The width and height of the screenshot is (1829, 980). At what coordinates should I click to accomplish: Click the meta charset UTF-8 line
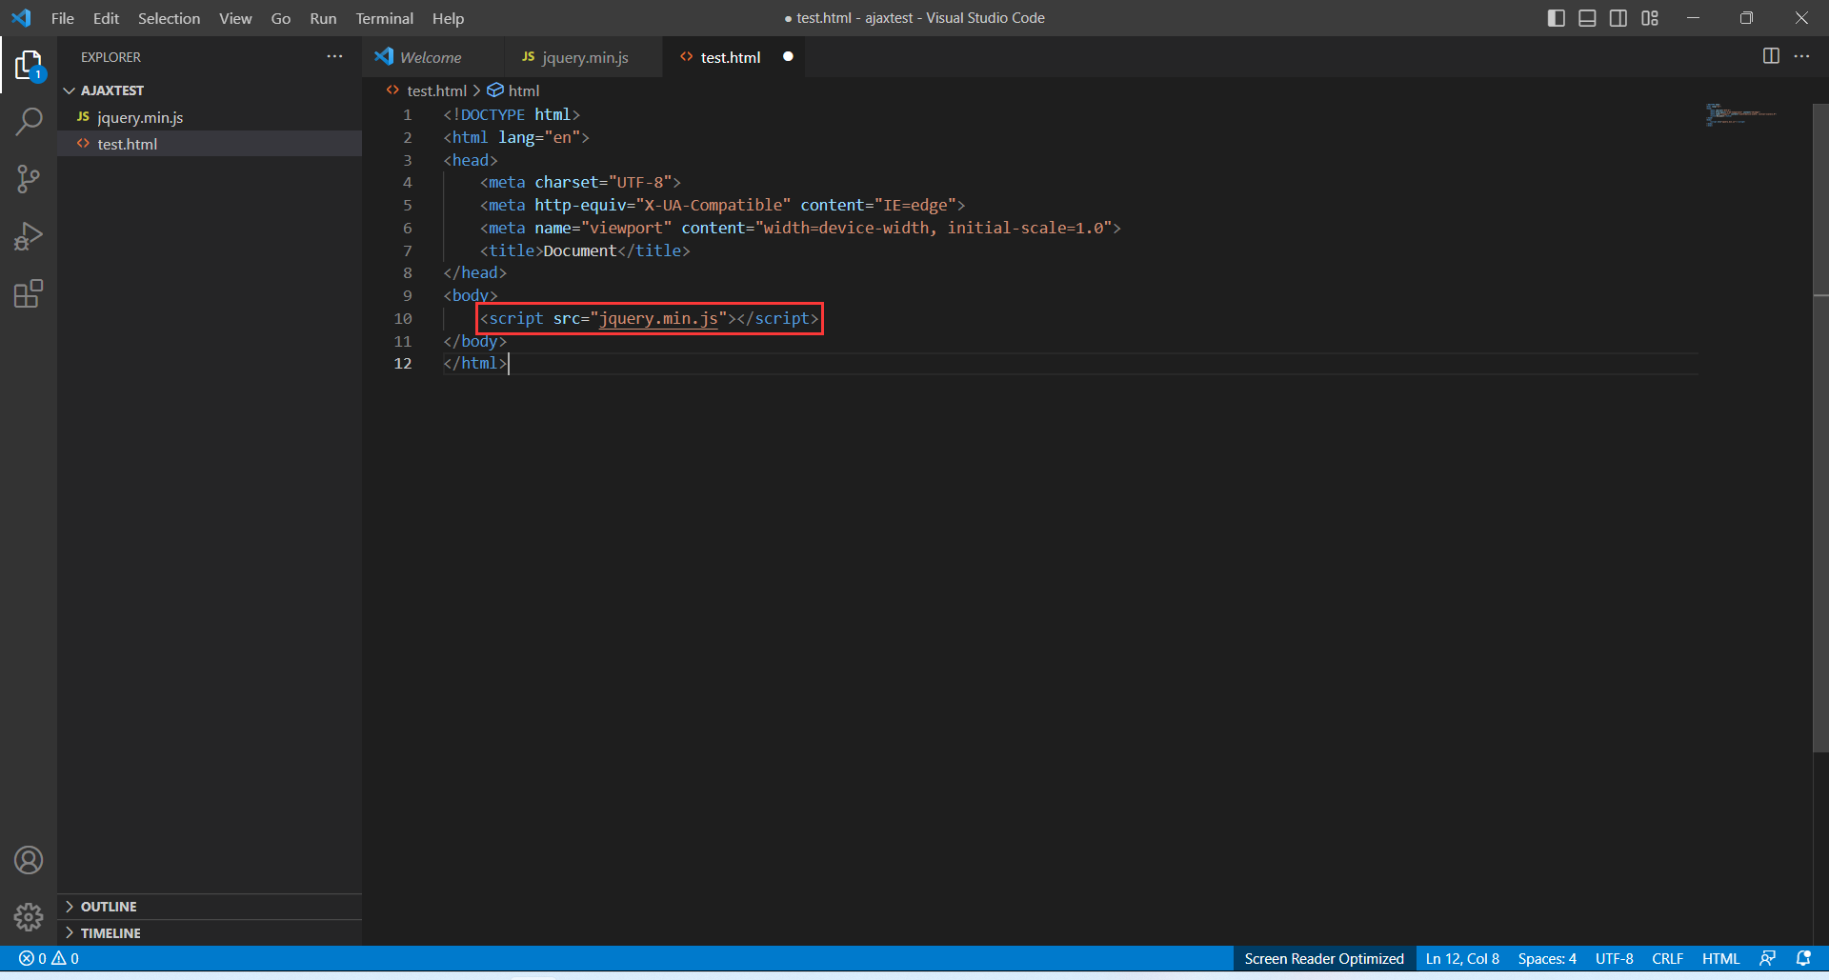[x=580, y=182]
